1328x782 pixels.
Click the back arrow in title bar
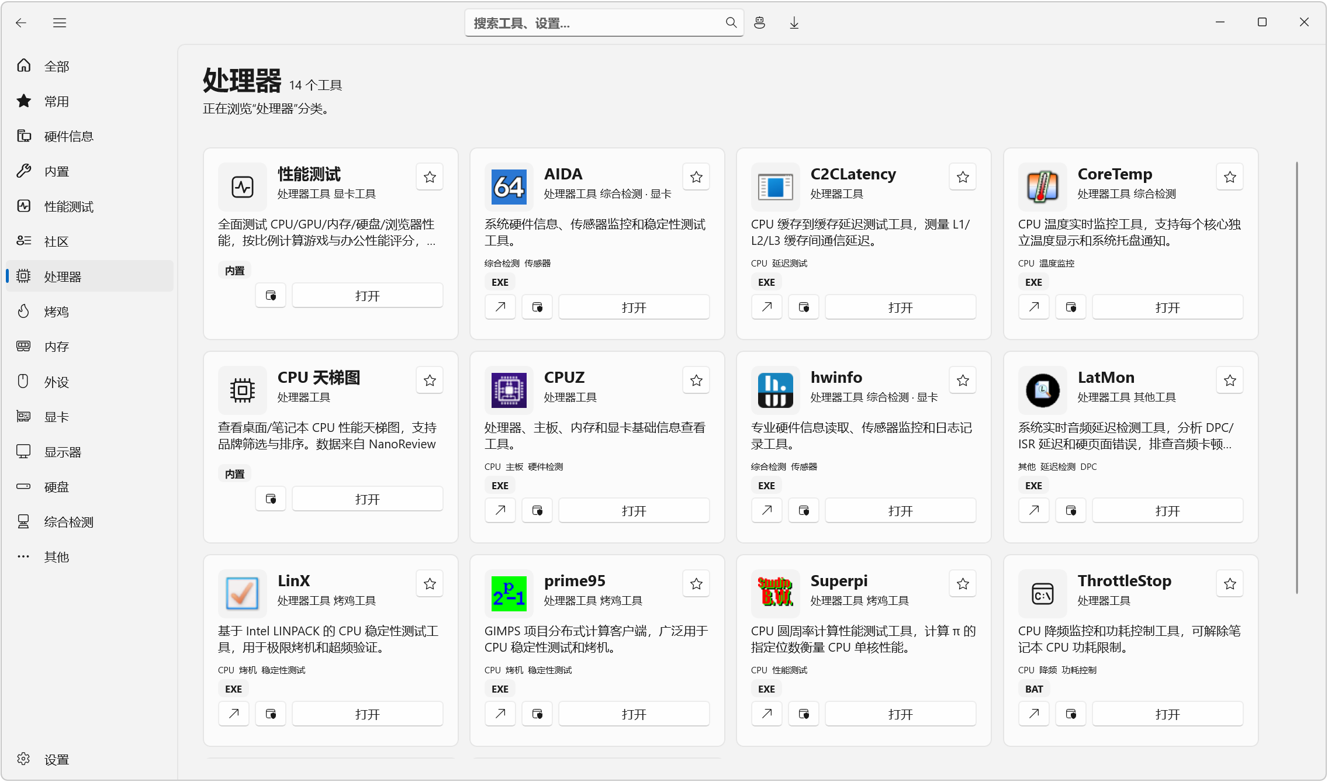[x=22, y=23]
